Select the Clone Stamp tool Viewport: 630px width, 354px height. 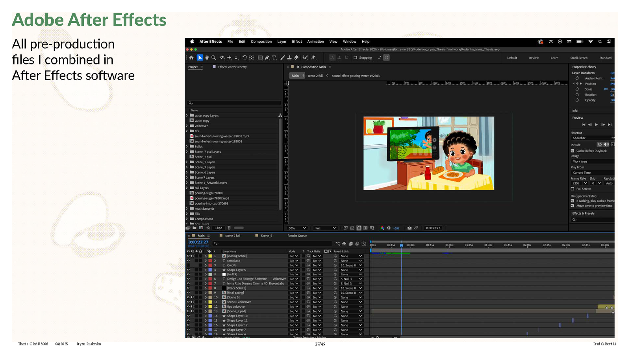(x=289, y=58)
